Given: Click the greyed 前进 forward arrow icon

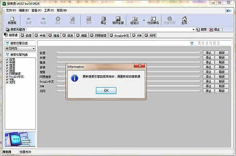Looking at the screenshot, I should point(43,20).
